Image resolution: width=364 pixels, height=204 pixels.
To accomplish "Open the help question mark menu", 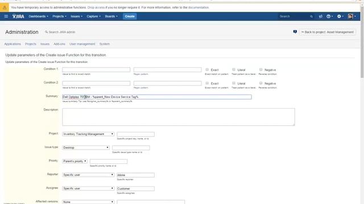I will [330, 16].
